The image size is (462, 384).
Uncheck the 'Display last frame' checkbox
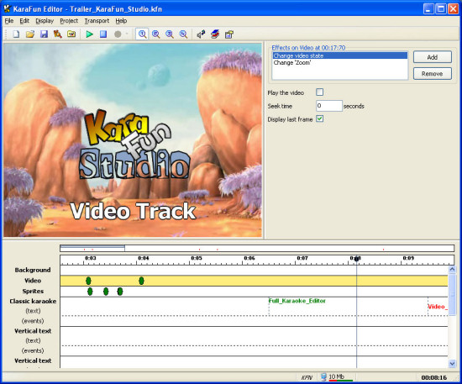click(320, 118)
